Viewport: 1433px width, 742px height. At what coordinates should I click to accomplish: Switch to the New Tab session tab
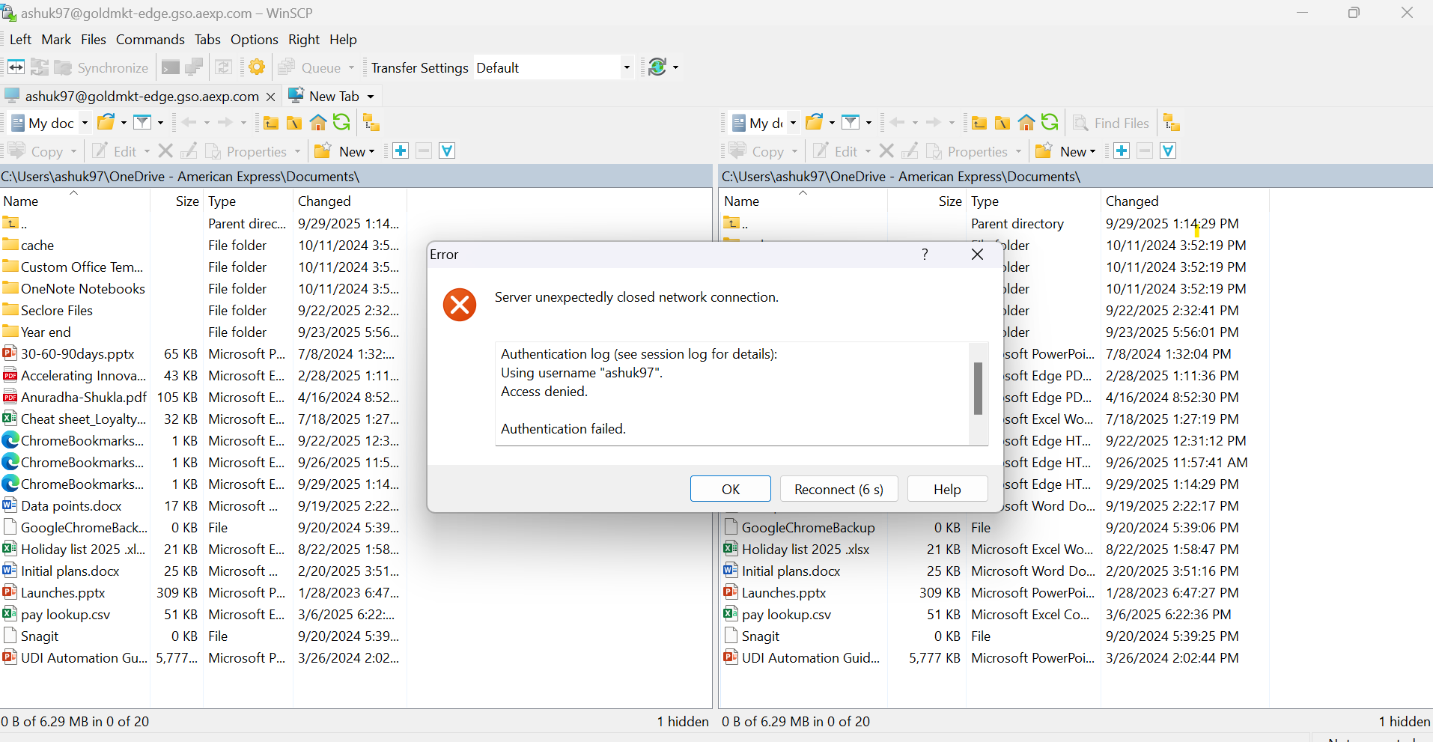pyautogui.click(x=333, y=96)
